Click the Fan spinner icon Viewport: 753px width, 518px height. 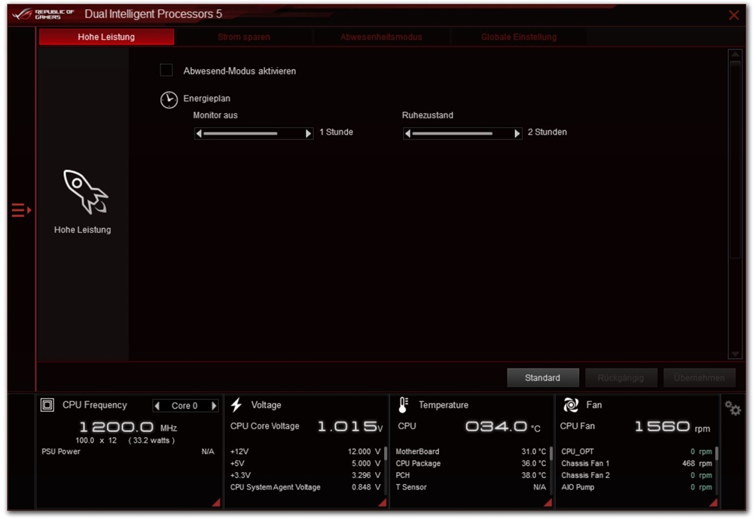pyautogui.click(x=571, y=405)
